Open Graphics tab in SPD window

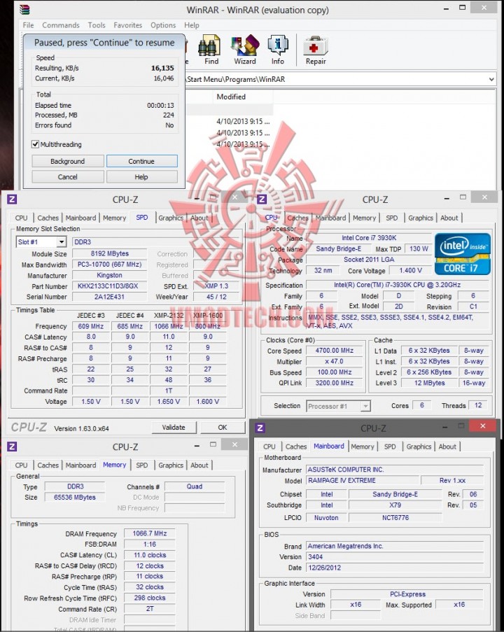[x=171, y=218]
